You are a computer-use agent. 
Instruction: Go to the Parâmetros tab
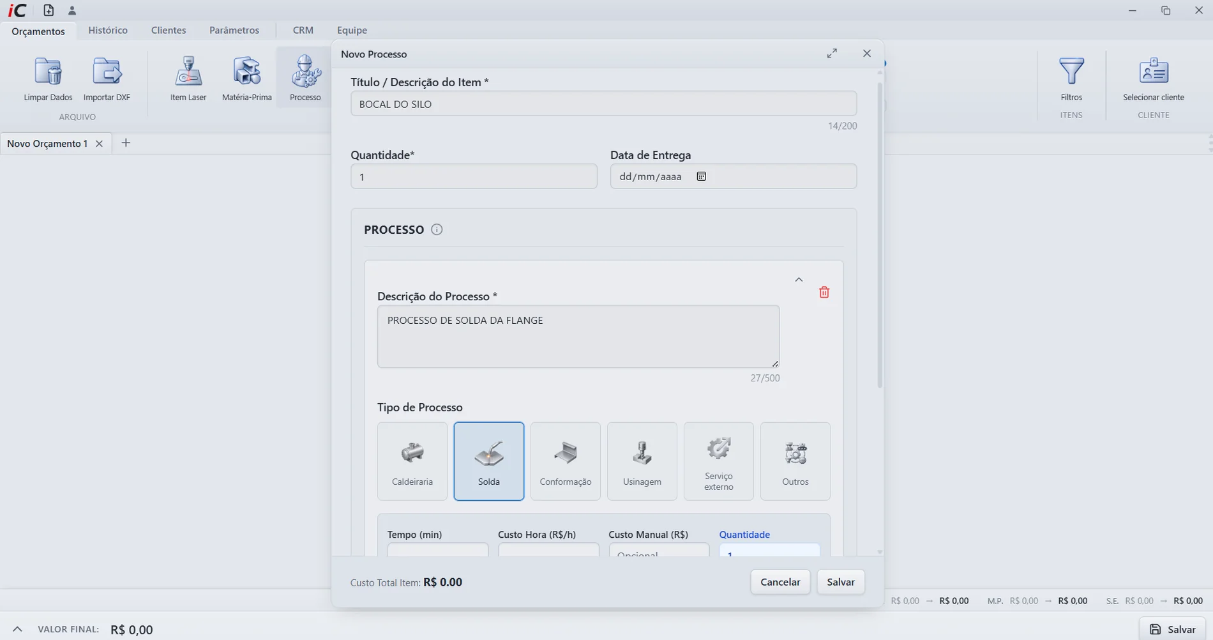pos(234,30)
